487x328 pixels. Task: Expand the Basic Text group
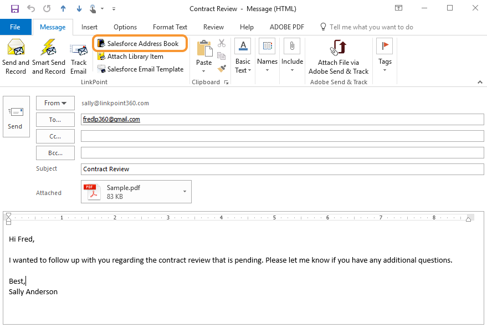(243, 57)
